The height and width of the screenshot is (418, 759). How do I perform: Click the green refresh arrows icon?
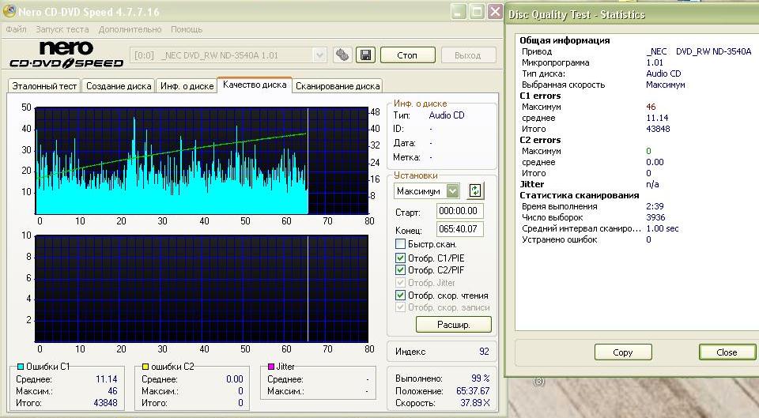coord(474,190)
